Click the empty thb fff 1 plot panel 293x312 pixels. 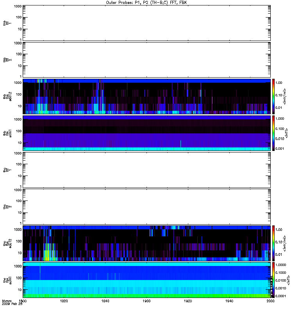[x=146, y=23]
